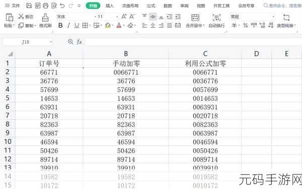The height and width of the screenshot is (189, 302).
Task: Toggle Italic formatting
Action: pos(68,26)
